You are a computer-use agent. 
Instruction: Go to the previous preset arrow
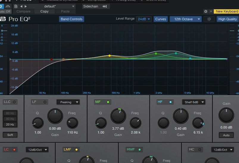tap(21, 7)
